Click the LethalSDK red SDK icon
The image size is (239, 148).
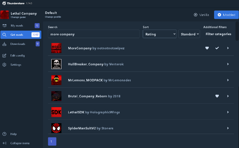coord(56,112)
